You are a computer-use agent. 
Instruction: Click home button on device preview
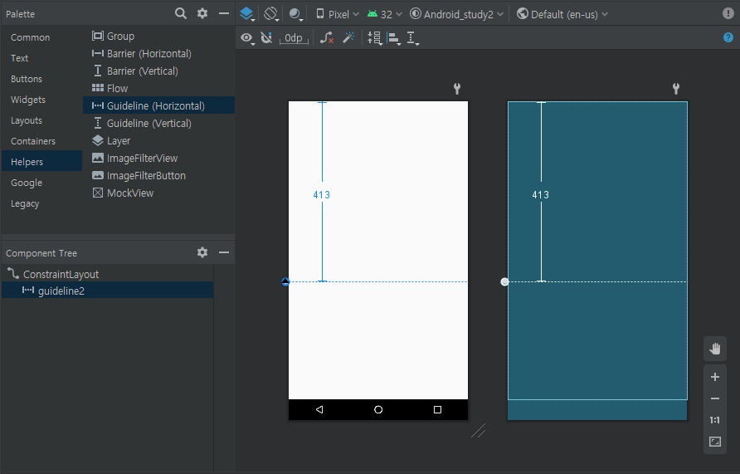(x=378, y=410)
